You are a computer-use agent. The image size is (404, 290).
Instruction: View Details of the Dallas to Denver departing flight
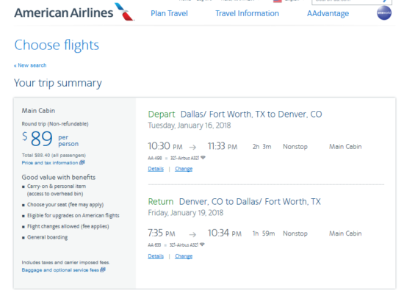coord(156,169)
